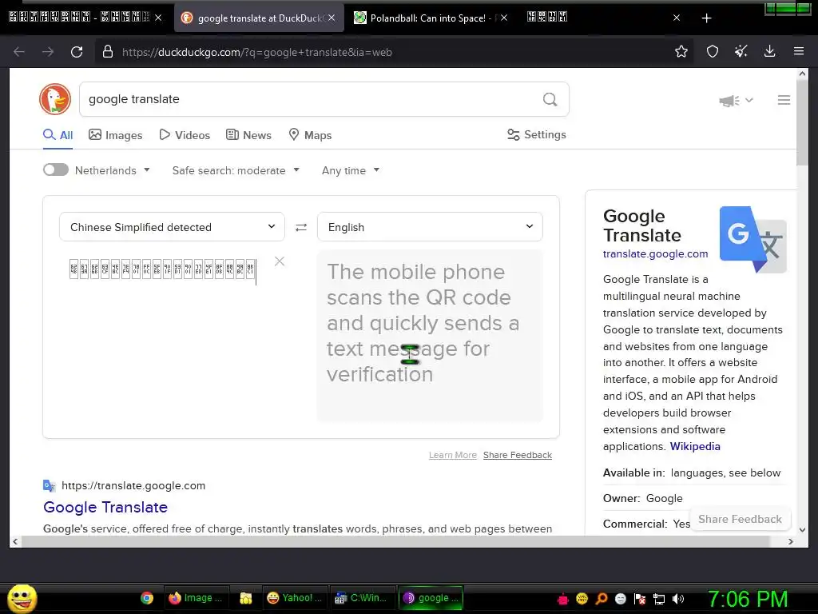
Task: Open the browser application menu
Action: point(798,51)
